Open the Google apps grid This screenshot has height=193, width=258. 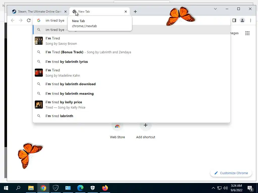(247, 33)
